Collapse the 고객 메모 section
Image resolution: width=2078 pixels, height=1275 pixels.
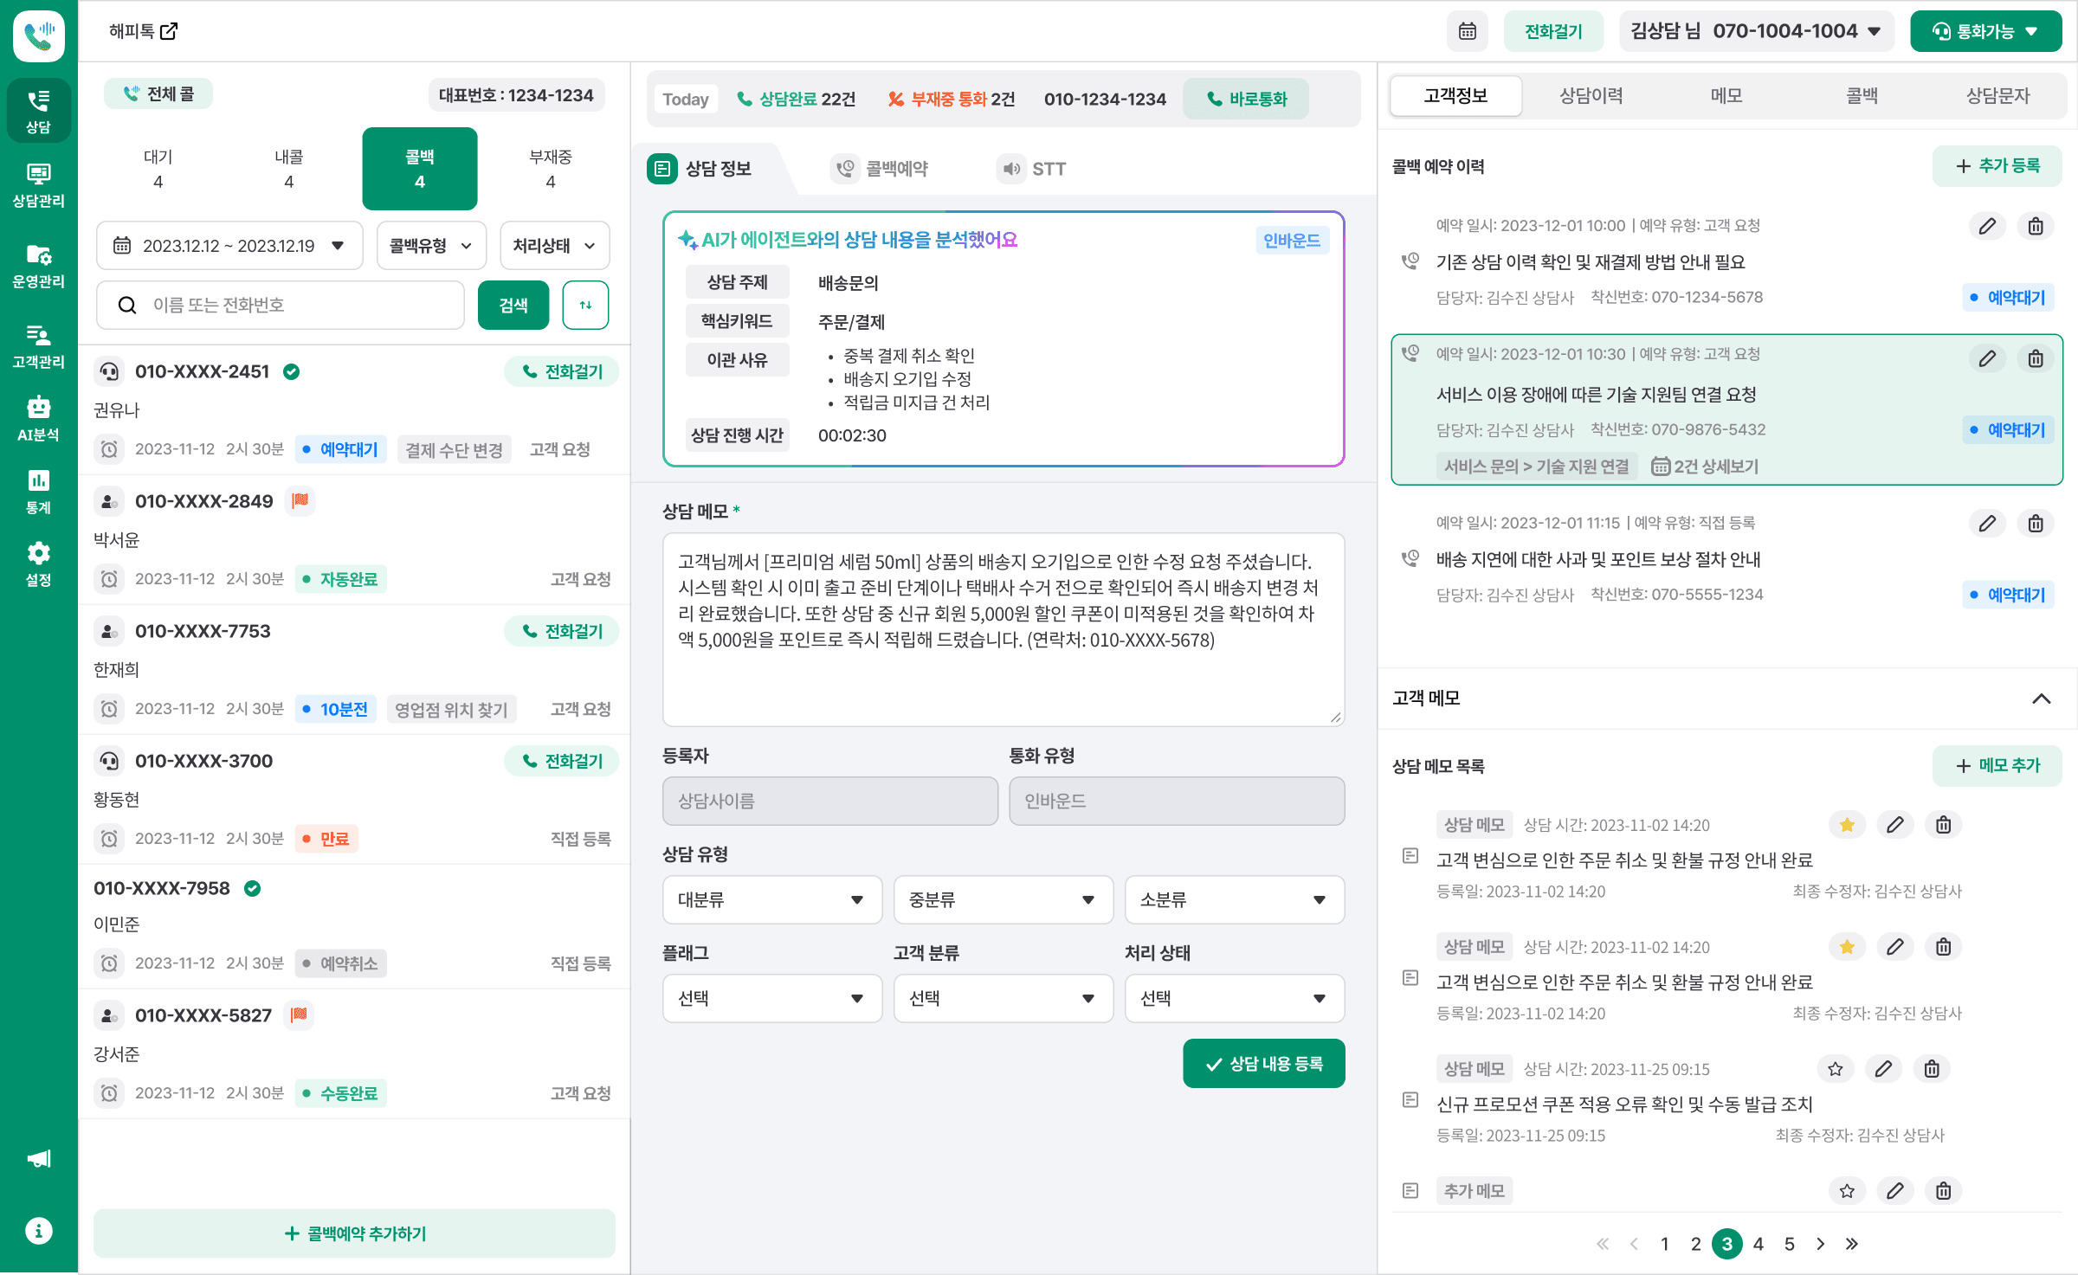(2041, 699)
